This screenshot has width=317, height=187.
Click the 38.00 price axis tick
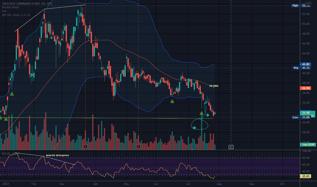[x=306, y=83]
